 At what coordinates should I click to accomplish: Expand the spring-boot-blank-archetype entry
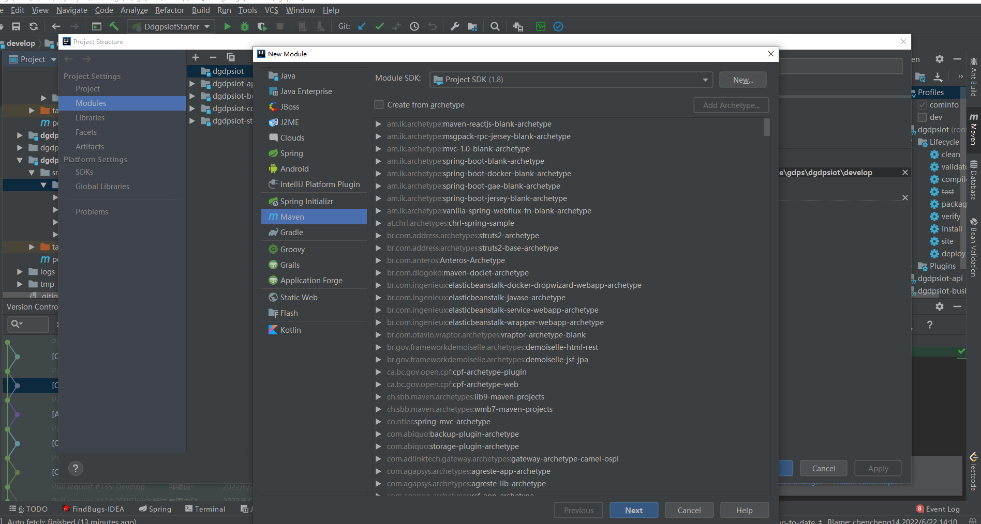tap(379, 161)
